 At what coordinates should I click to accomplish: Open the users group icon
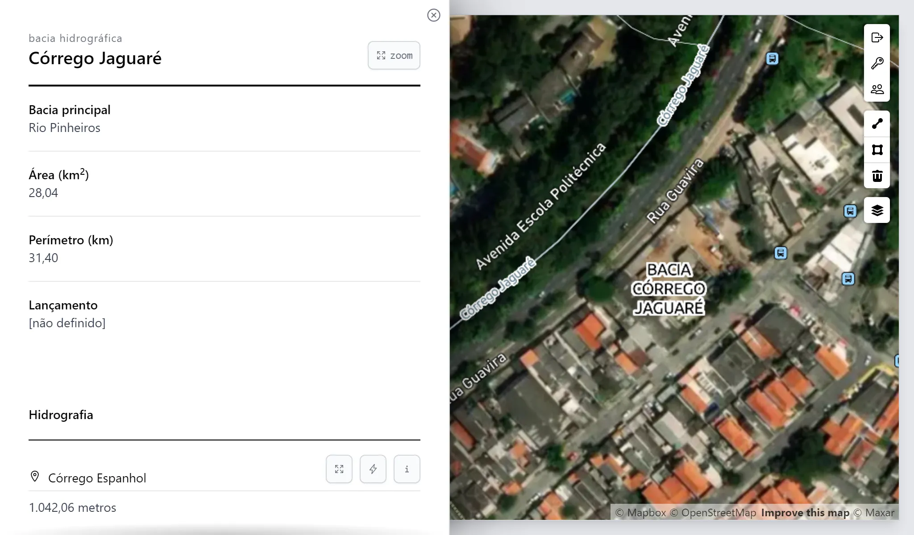click(x=877, y=89)
